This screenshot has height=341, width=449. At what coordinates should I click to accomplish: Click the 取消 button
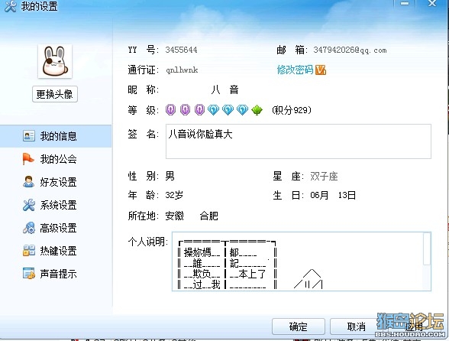[x=356, y=326]
